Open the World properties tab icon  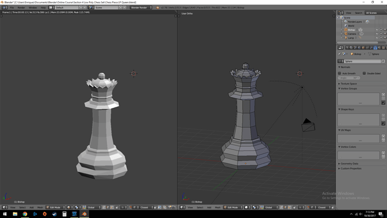pyautogui.click(x=359, y=48)
